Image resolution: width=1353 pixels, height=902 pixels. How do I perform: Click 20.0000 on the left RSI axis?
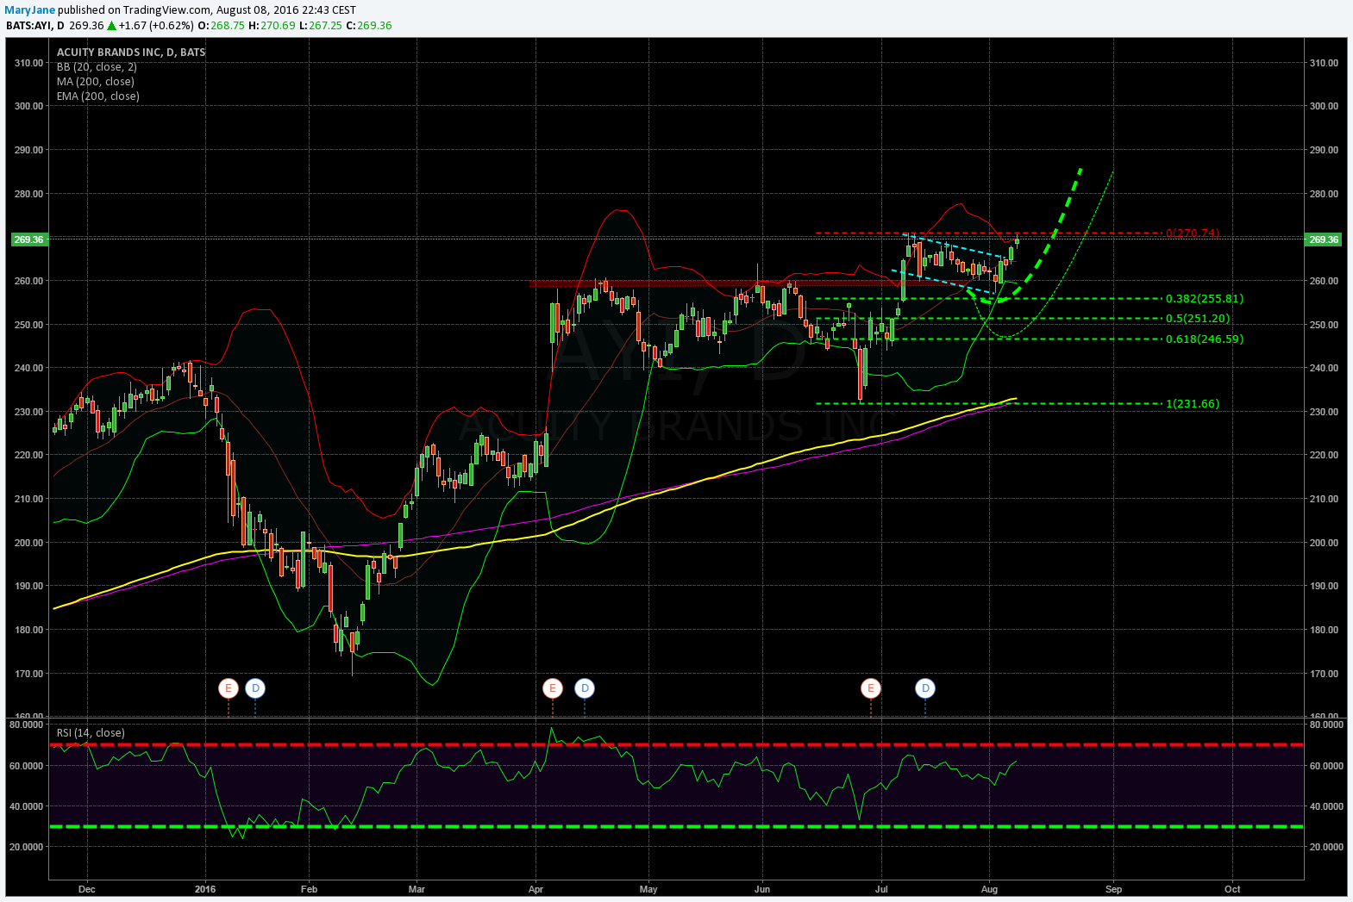[26, 847]
